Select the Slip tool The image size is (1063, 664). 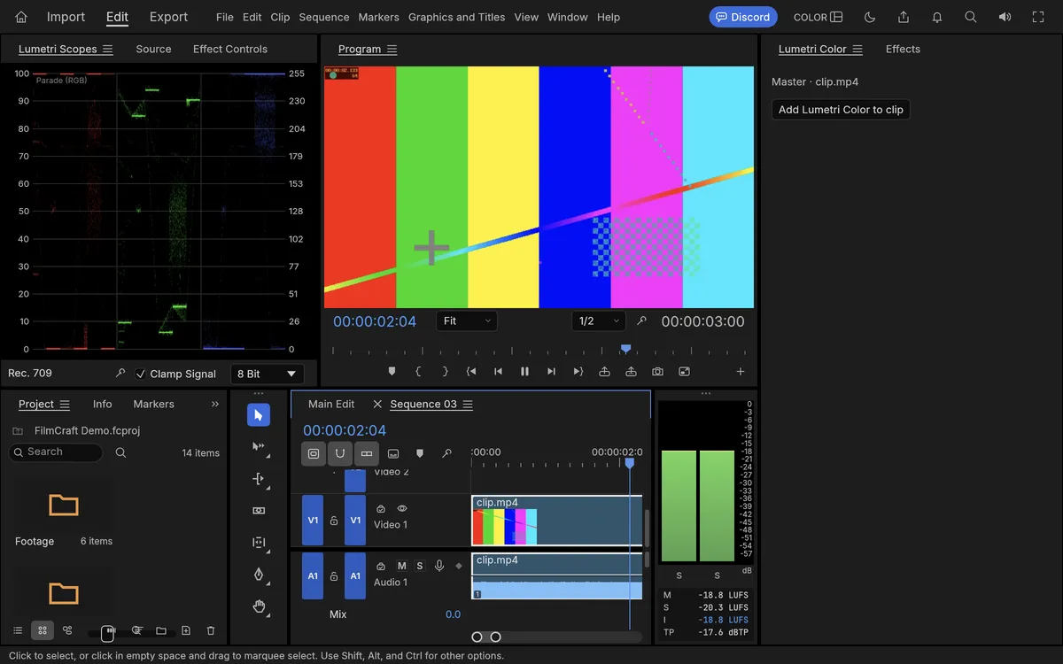click(259, 543)
